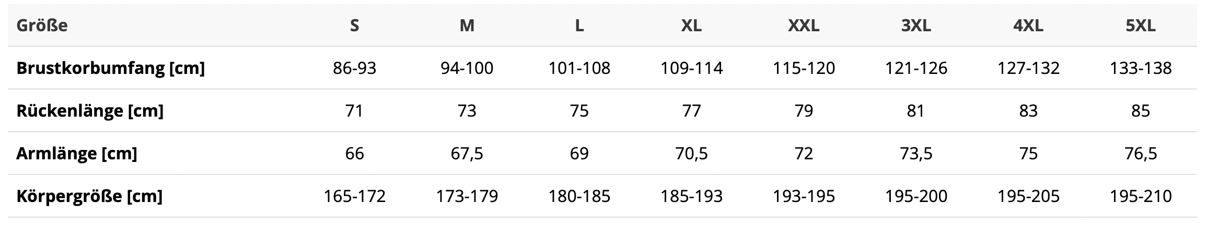Click the Größe header cell

pyautogui.click(x=42, y=26)
